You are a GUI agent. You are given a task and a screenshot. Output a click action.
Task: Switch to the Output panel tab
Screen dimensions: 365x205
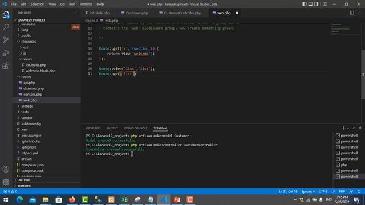pyautogui.click(x=112, y=128)
